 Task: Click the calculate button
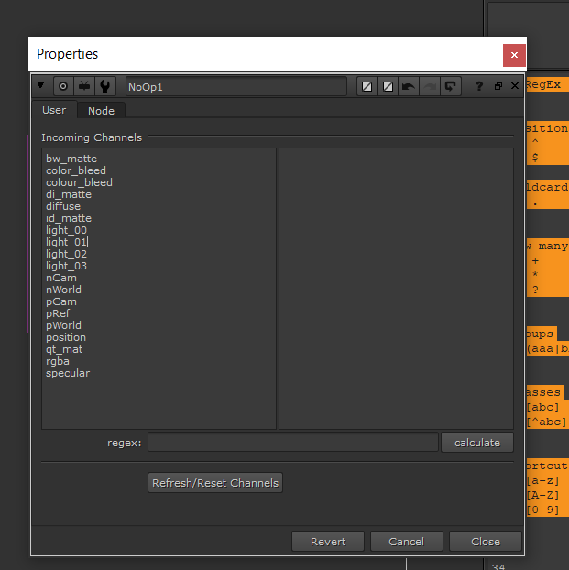(x=477, y=442)
